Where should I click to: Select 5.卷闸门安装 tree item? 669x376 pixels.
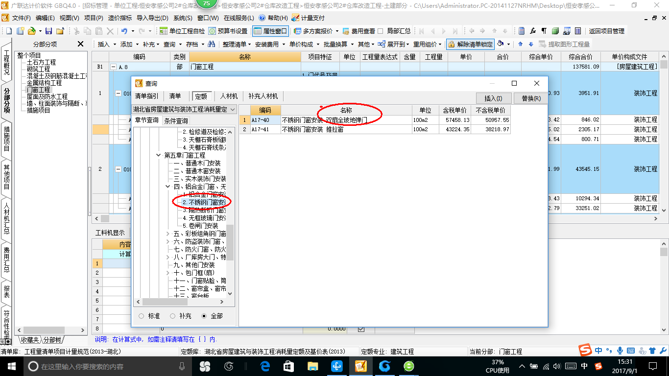200,226
